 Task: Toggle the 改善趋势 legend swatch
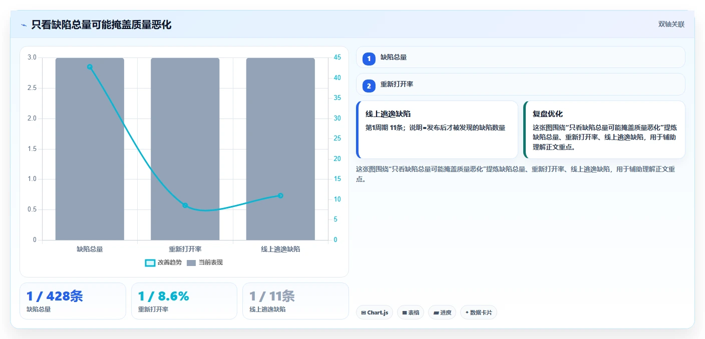tap(150, 262)
